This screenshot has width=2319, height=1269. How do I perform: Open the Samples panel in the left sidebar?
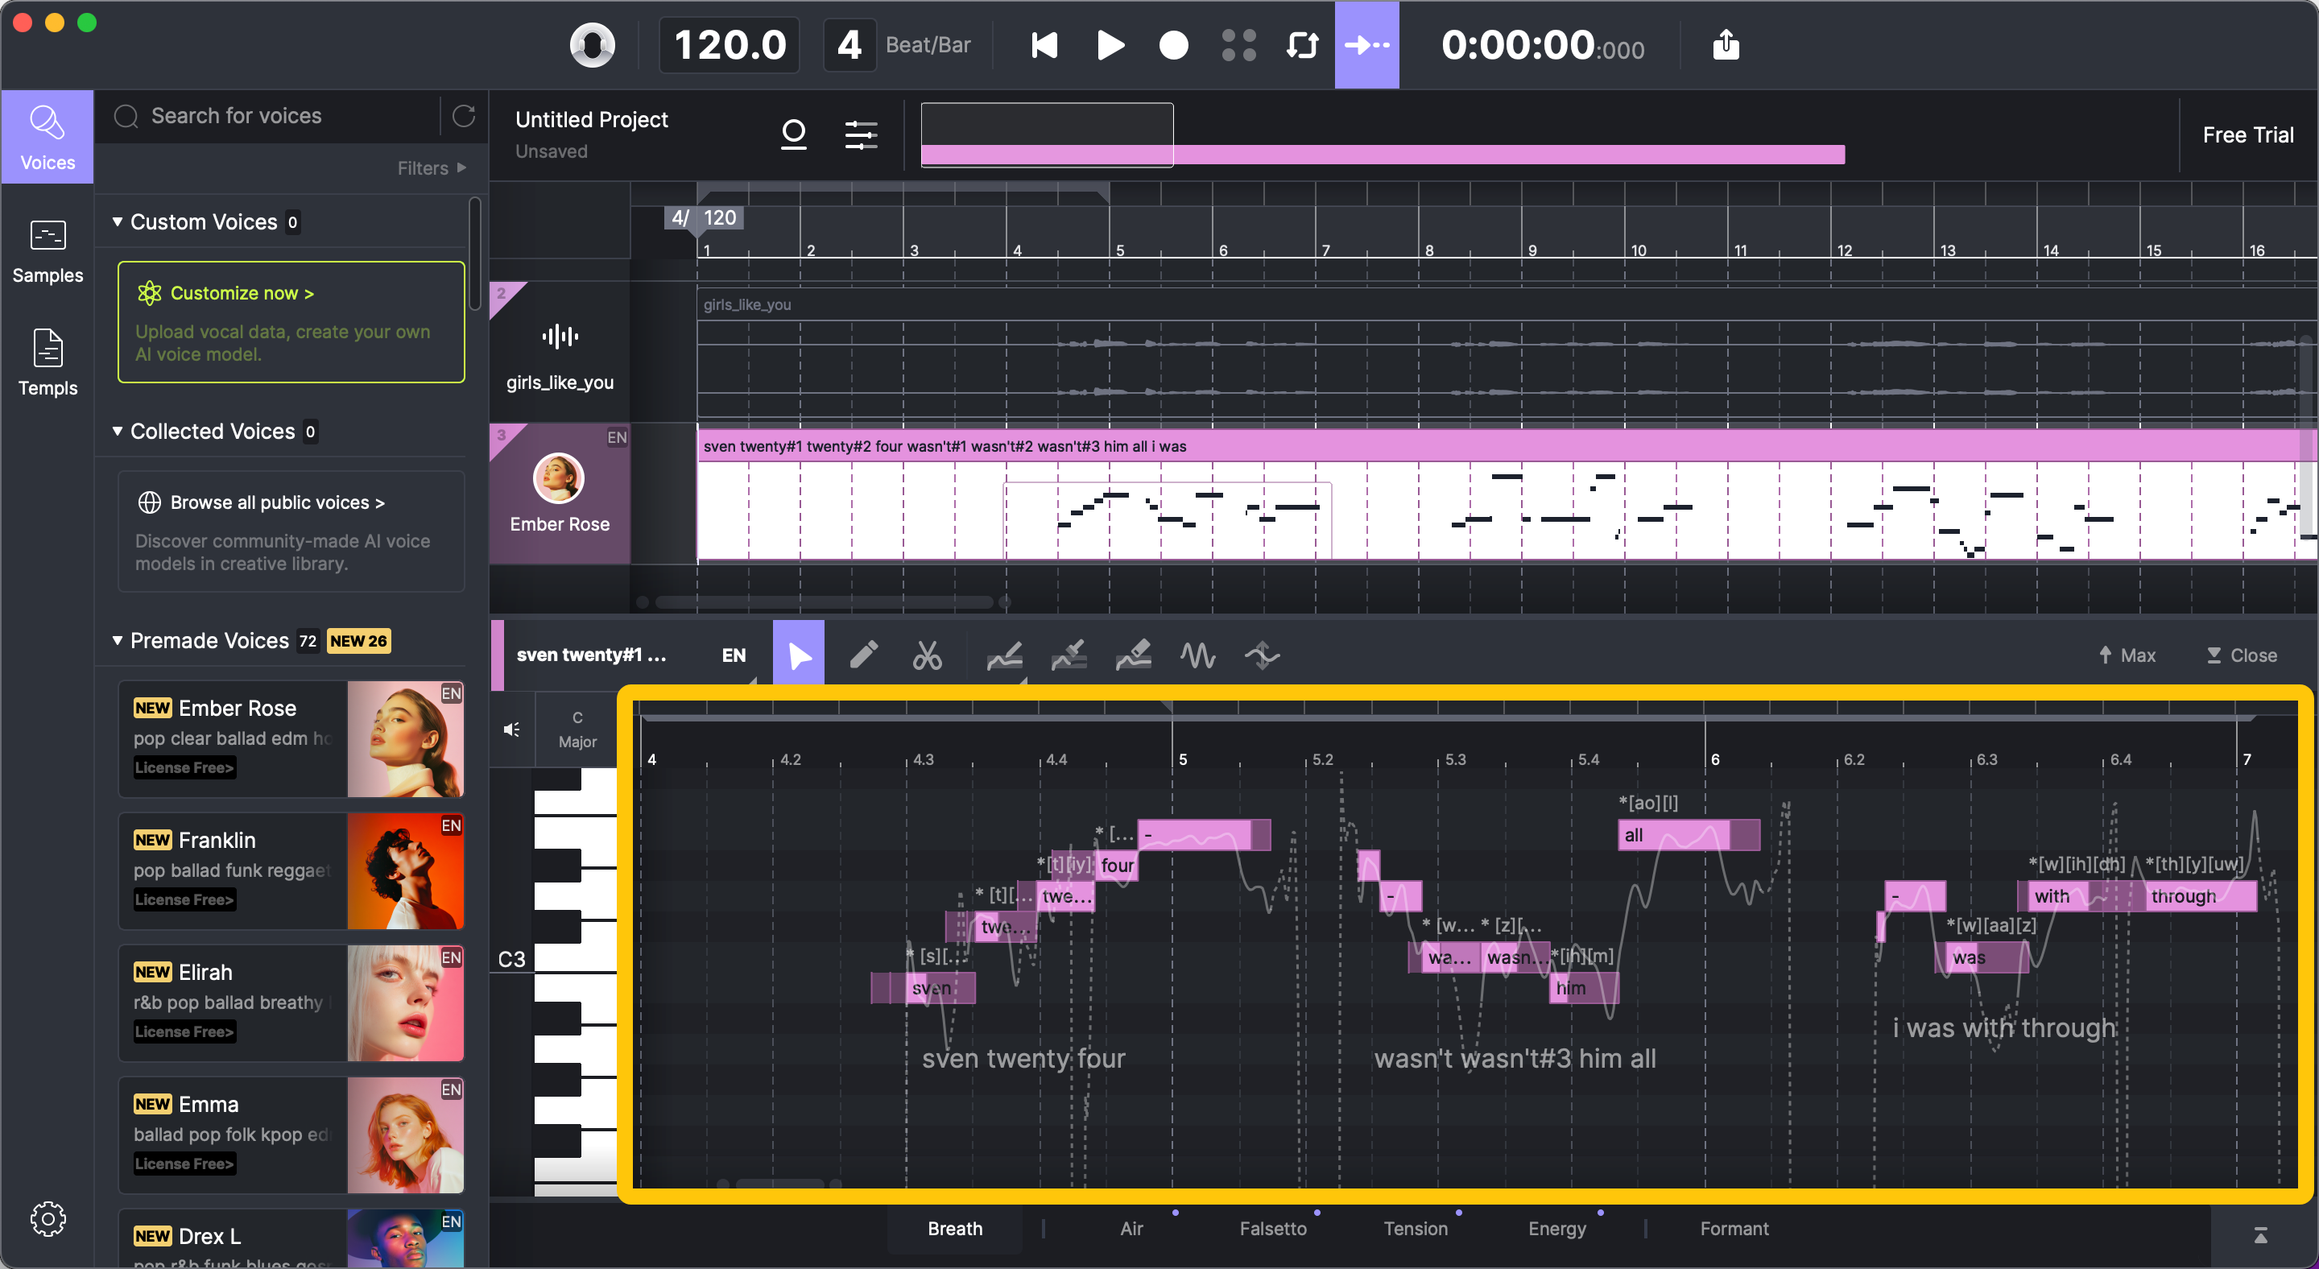click(x=48, y=253)
